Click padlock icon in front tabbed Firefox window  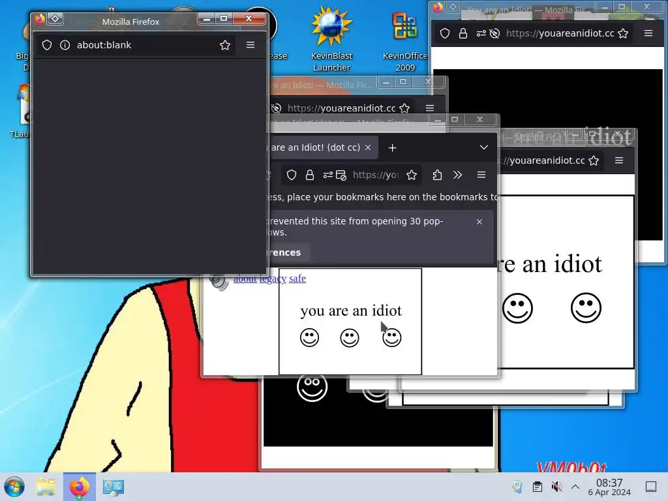pos(310,175)
